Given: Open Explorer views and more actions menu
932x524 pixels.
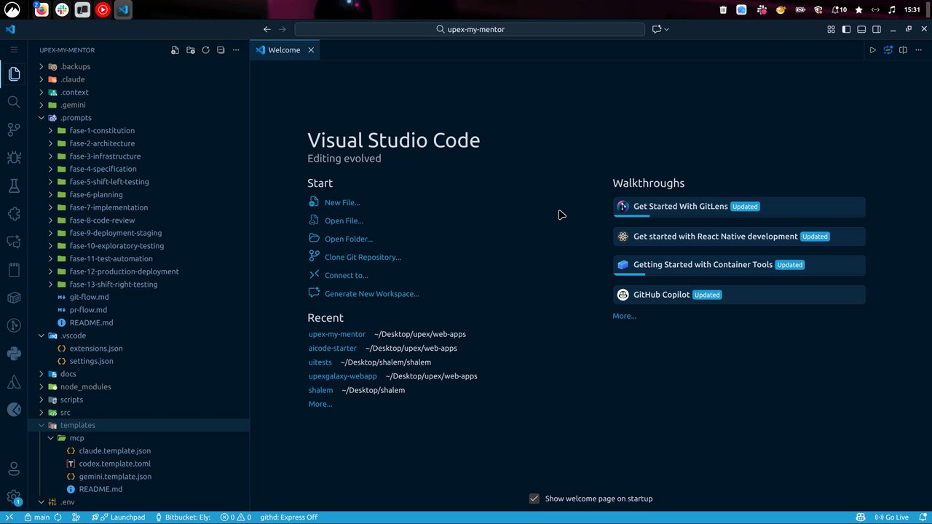Looking at the screenshot, I should (236, 50).
